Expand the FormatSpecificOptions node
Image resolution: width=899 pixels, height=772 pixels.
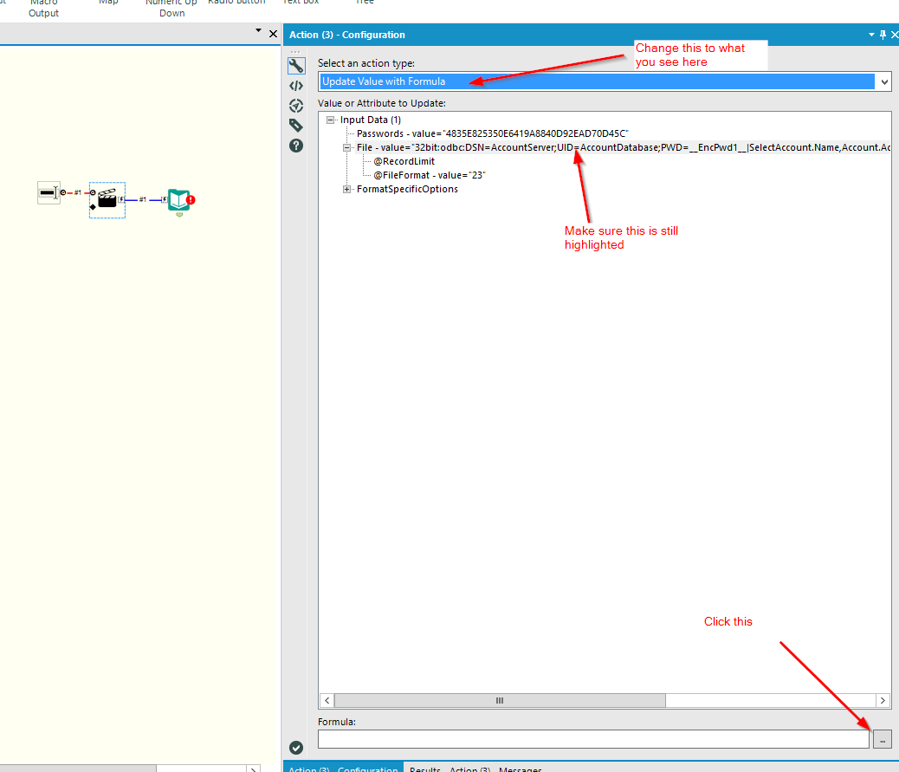click(346, 189)
